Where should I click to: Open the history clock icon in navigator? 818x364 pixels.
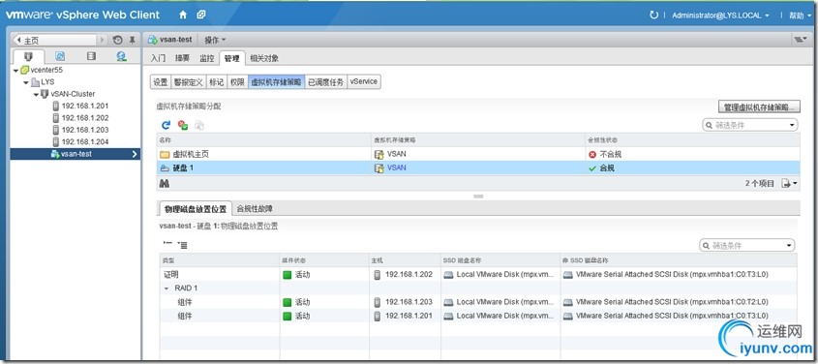click(x=118, y=40)
